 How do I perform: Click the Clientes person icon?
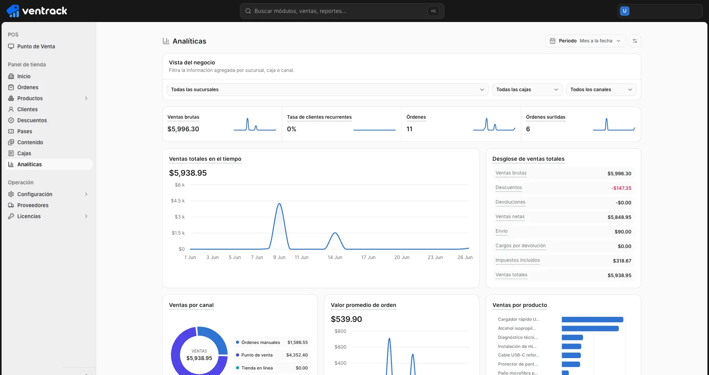pos(11,109)
